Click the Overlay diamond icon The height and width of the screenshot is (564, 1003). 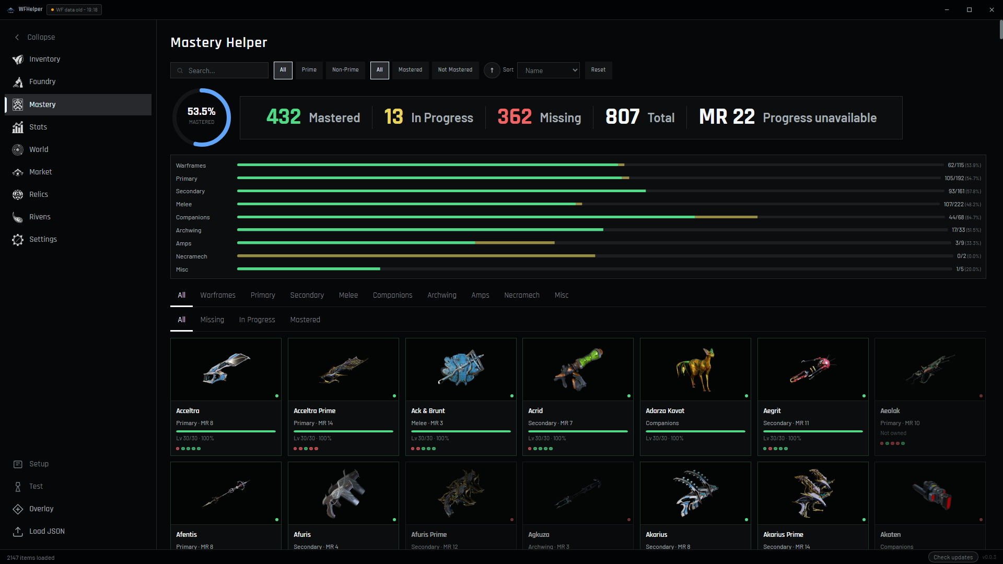18,509
